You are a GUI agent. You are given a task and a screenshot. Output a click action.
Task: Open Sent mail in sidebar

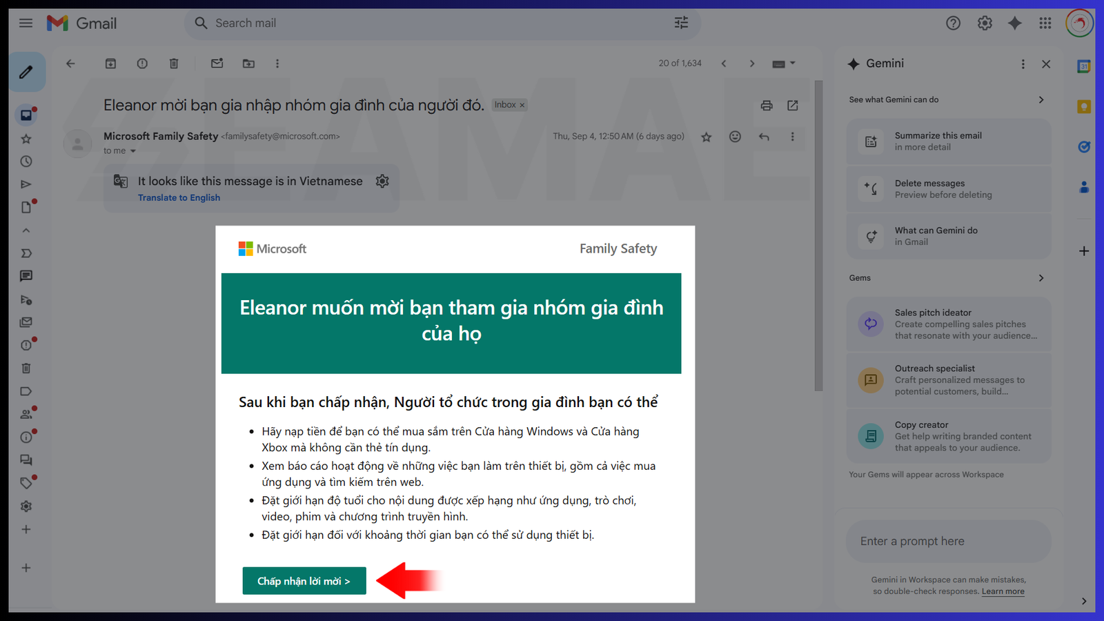tap(26, 184)
